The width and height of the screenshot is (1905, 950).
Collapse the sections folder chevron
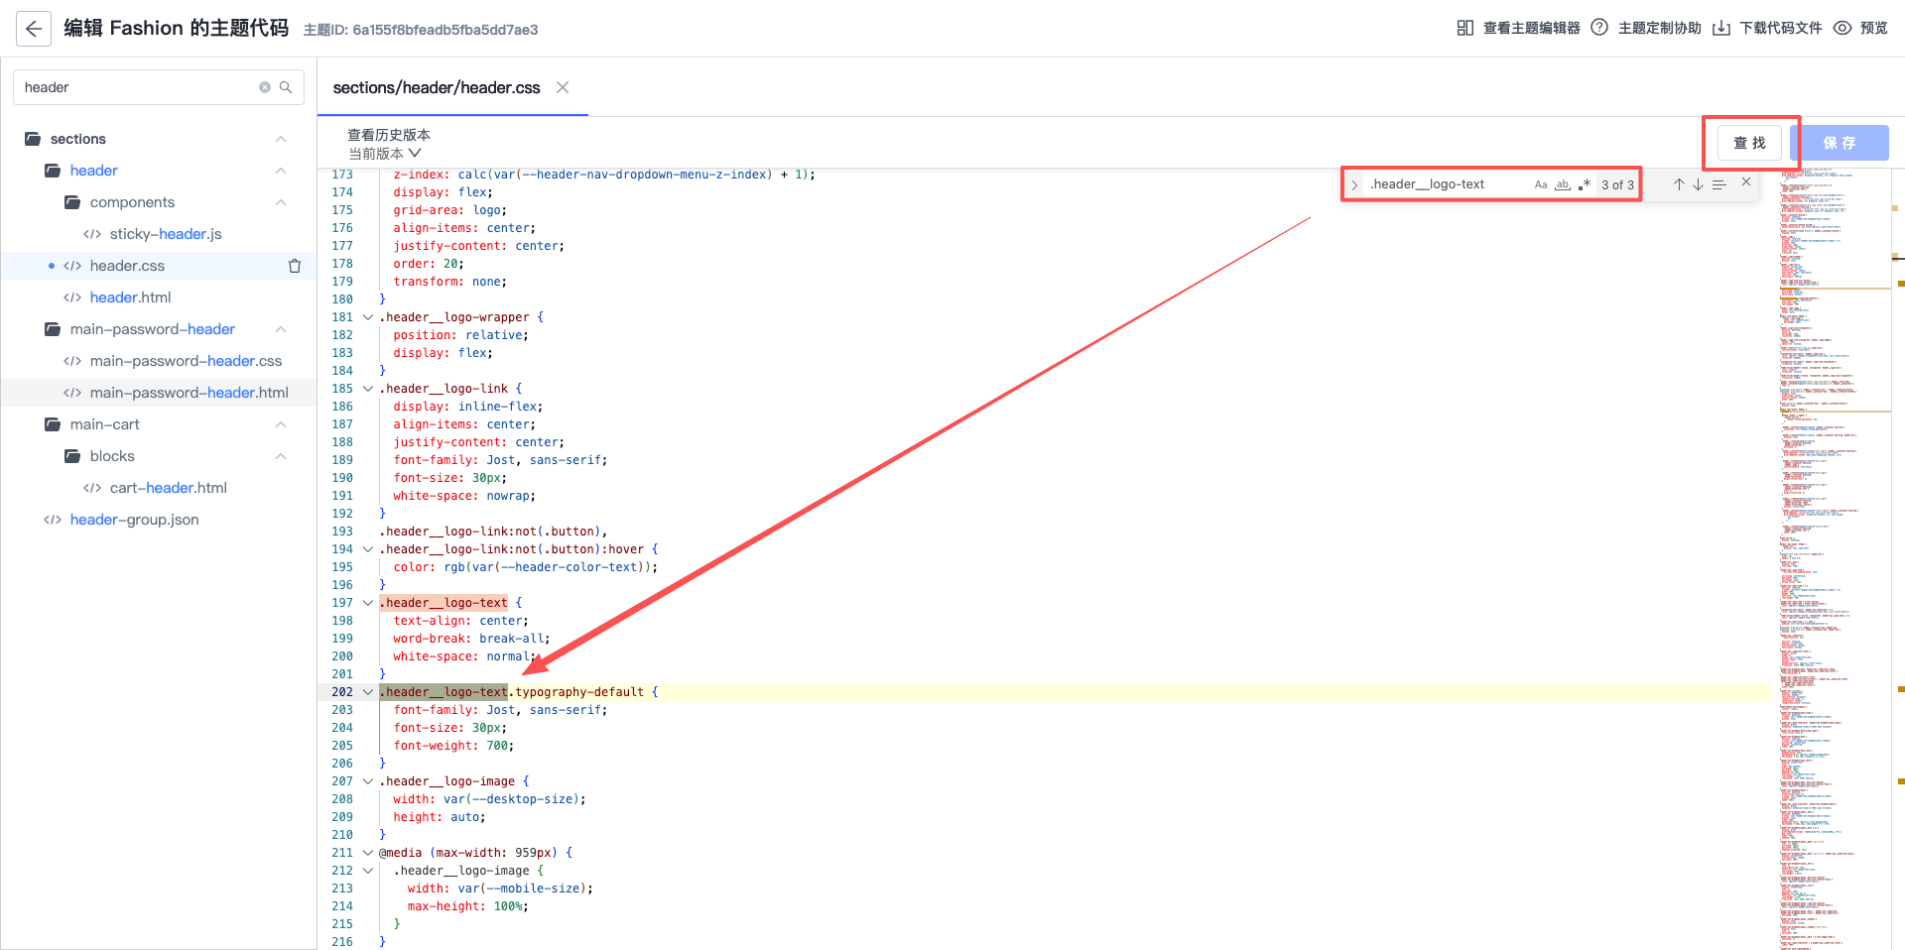[x=281, y=139]
